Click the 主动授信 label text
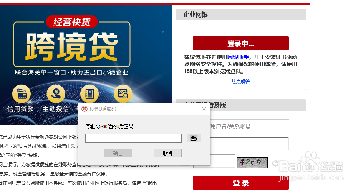This screenshot has width=363, height=190. click(56, 109)
